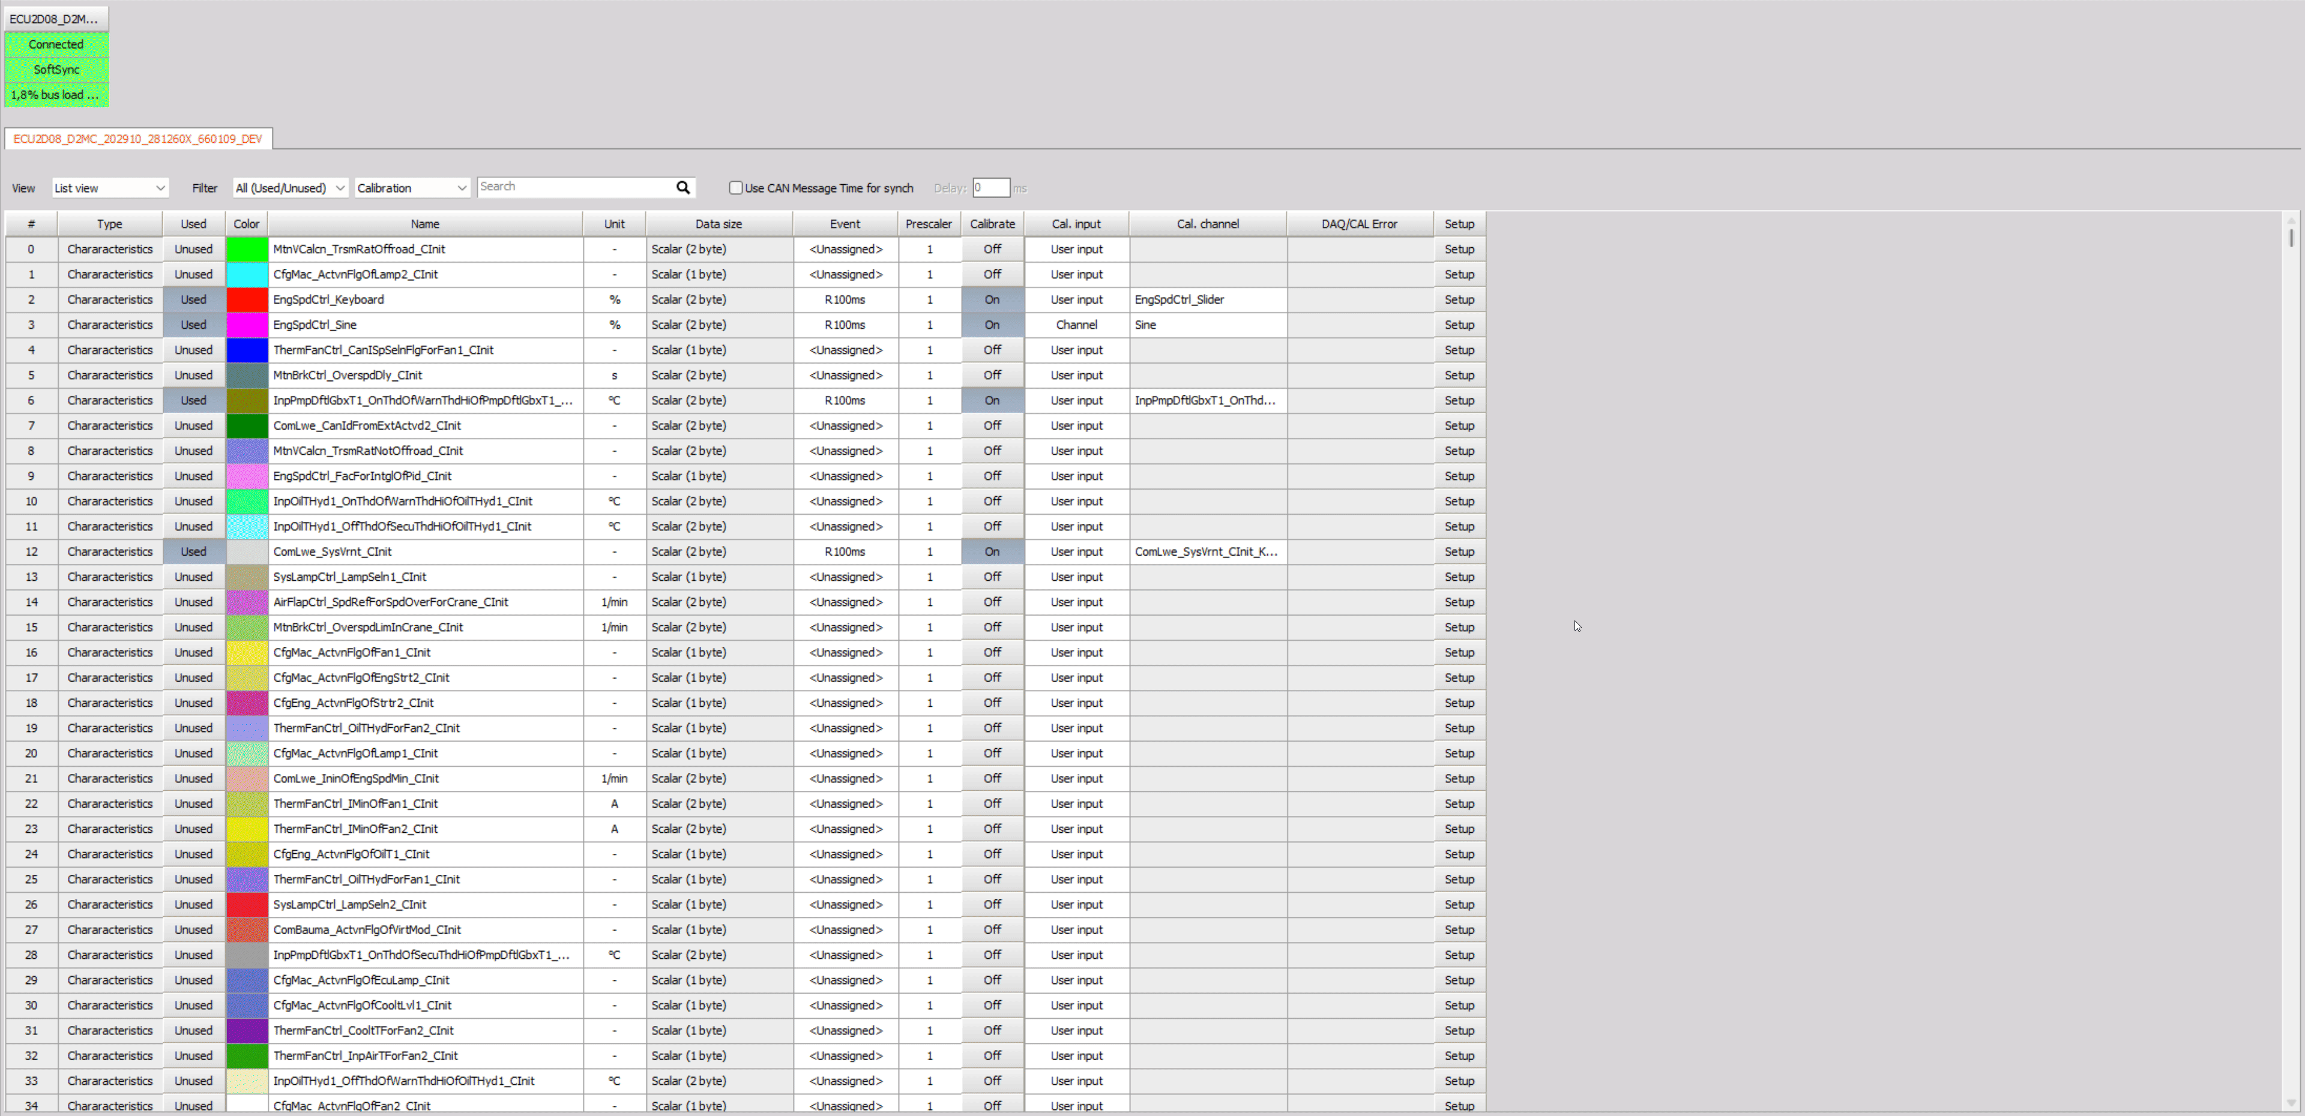The height and width of the screenshot is (1116, 2305).
Task: Click the Connected status button
Action: pos(56,44)
